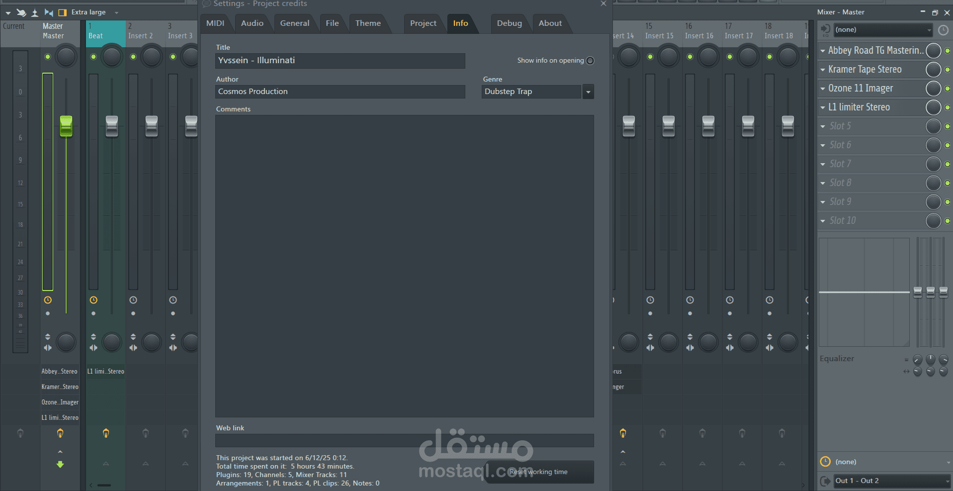Click the Author field containing Cosmos Production
The image size is (953, 491).
(x=340, y=92)
